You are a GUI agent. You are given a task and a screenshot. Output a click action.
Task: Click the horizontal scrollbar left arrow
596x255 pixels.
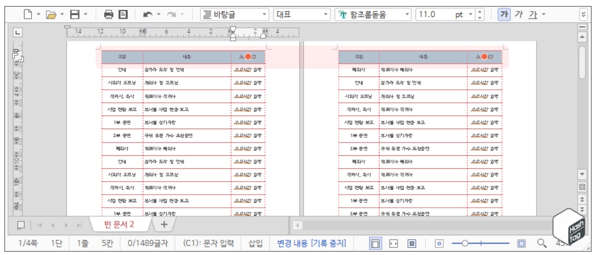click(x=298, y=226)
